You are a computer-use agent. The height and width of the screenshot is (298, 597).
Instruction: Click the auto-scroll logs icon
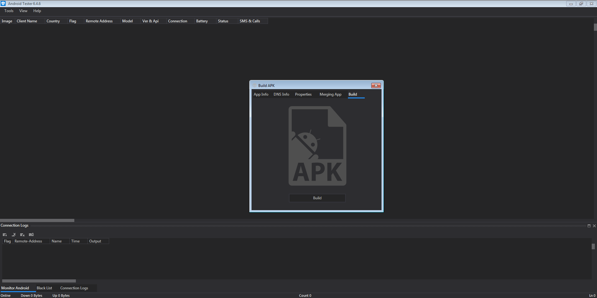5,235
